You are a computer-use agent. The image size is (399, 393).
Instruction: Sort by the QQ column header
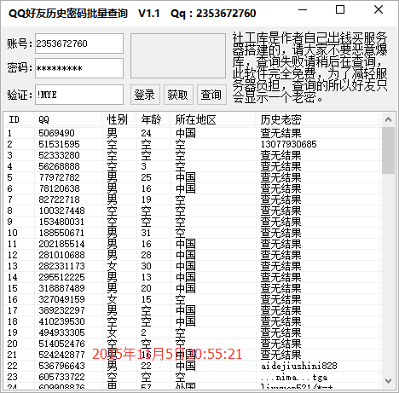click(x=68, y=119)
